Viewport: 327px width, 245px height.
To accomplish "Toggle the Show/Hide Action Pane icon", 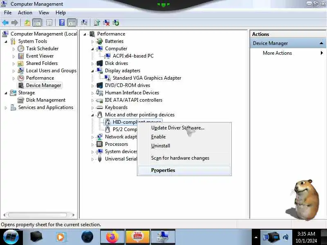I will [72, 22].
